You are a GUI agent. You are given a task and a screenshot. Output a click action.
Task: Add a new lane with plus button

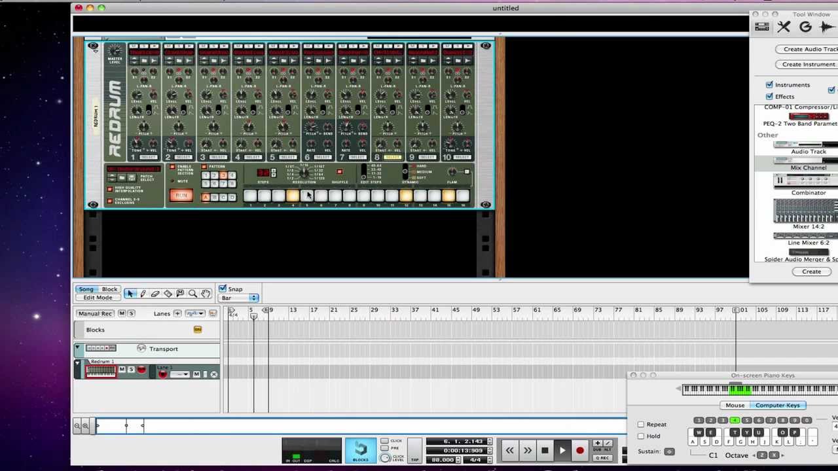[x=177, y=313]
